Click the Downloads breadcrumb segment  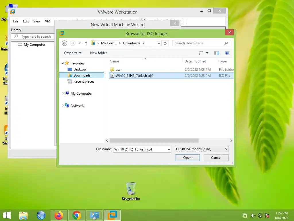[131, 43]
